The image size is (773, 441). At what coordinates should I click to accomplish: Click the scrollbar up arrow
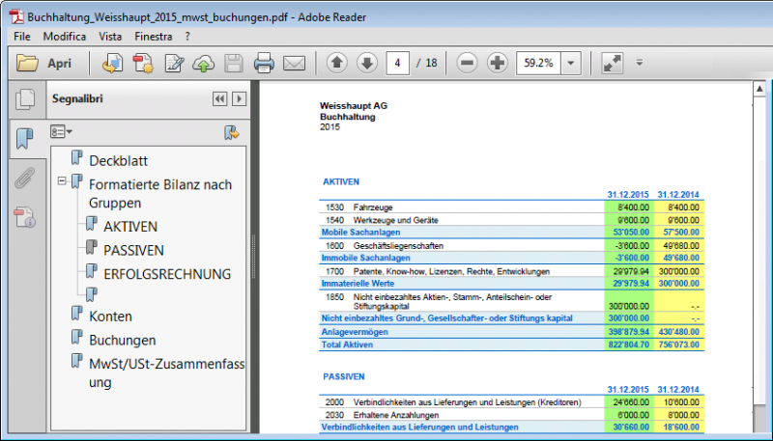[x=759, y=89]
